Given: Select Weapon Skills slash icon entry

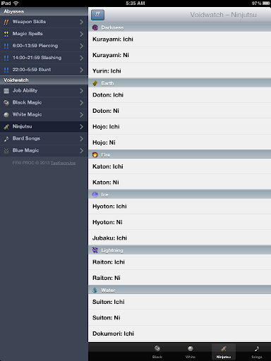Looking at the screenshot, I should [44, 22].
